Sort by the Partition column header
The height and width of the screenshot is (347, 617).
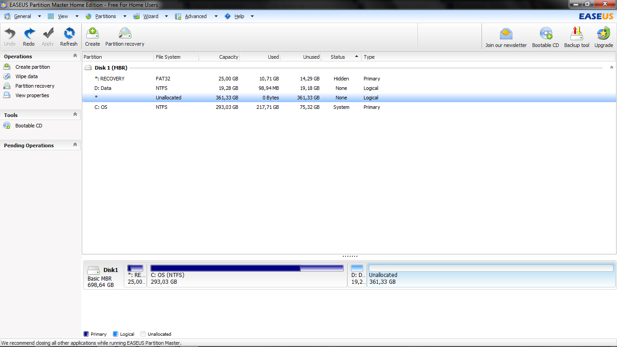118,57
